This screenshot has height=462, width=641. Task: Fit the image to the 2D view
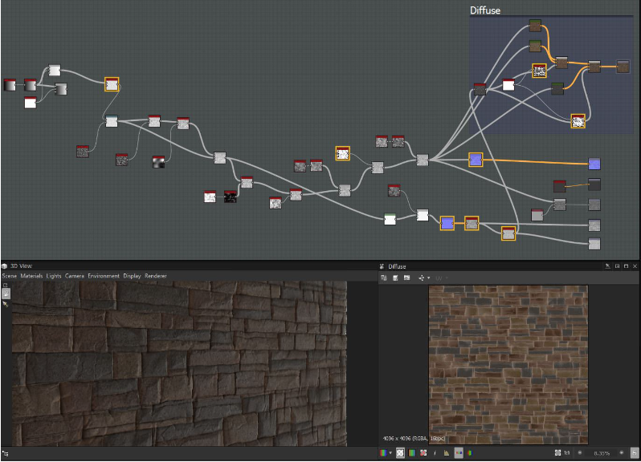point(557,452)
